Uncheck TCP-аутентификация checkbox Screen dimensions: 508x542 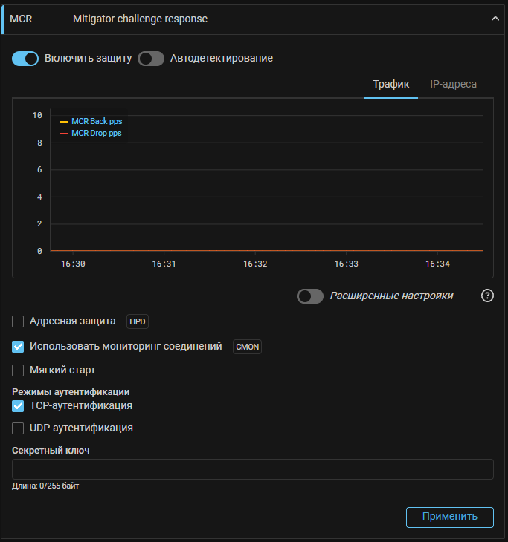(x=19, y=406)
